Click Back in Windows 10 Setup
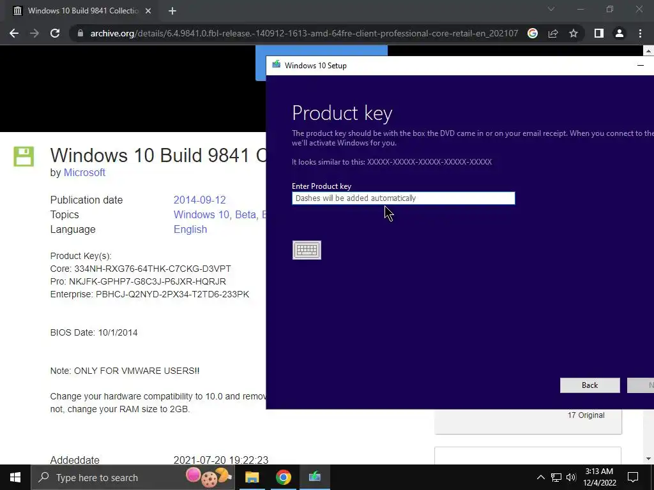The width and height of the screenshot is (654, 490). (x=589, y=385)
